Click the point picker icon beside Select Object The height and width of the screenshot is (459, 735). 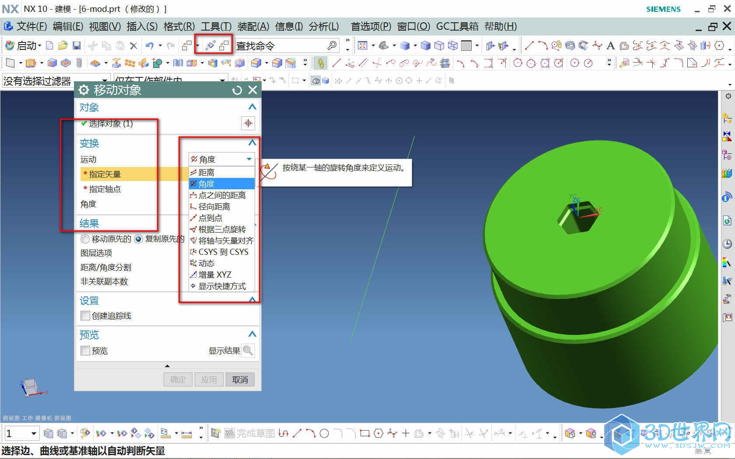pyautogui.click(x=248, y=123)
